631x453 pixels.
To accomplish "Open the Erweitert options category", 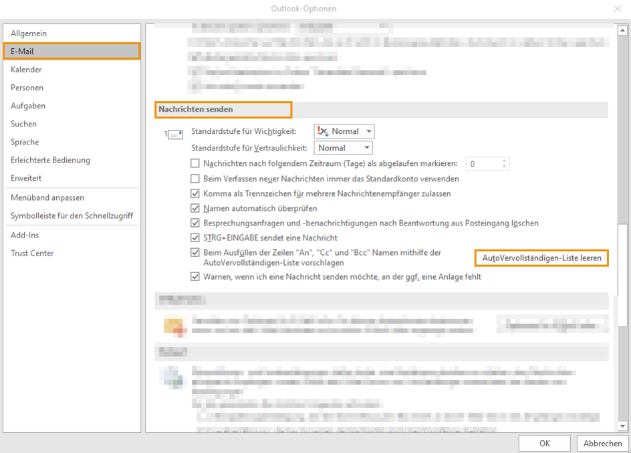I will click(72, 179).
